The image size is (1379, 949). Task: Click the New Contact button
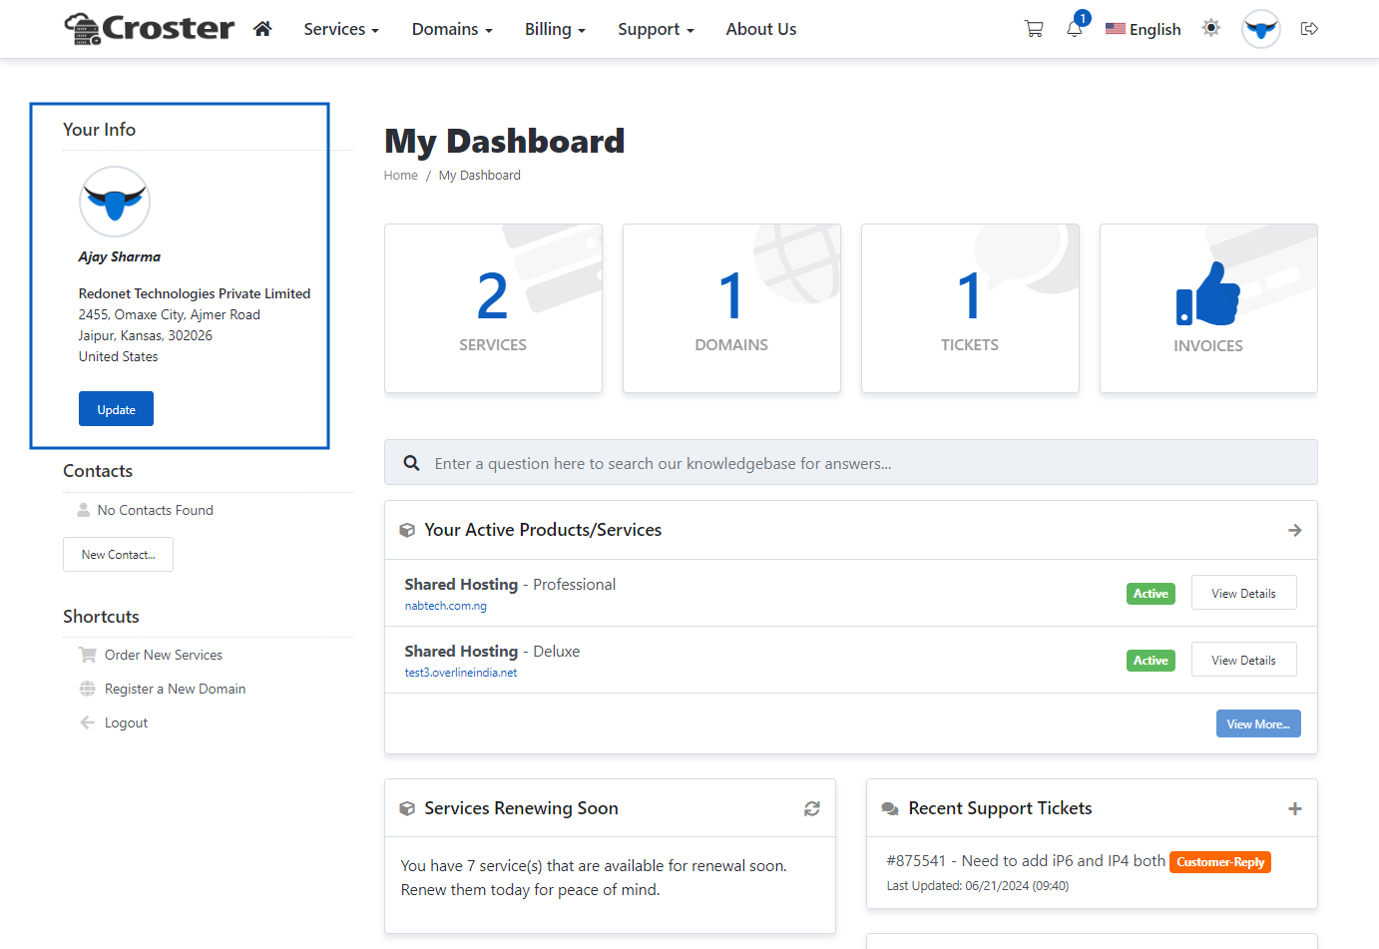click(x=118, y=555)
